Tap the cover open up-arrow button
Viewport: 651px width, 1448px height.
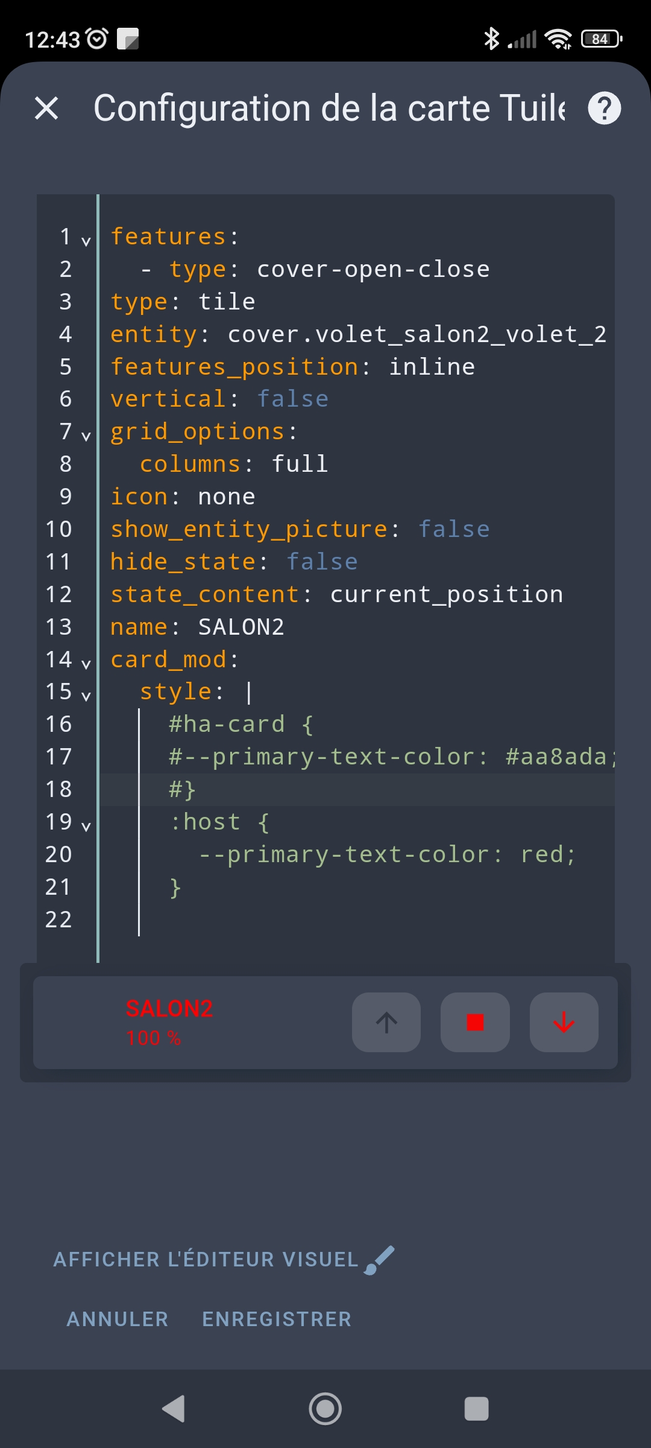pyautogui.click(x=386, y=1022)
